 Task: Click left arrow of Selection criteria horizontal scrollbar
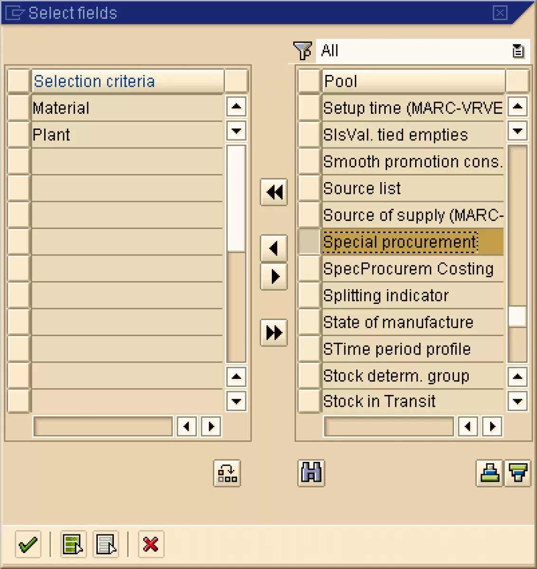[x=187, y=427]
